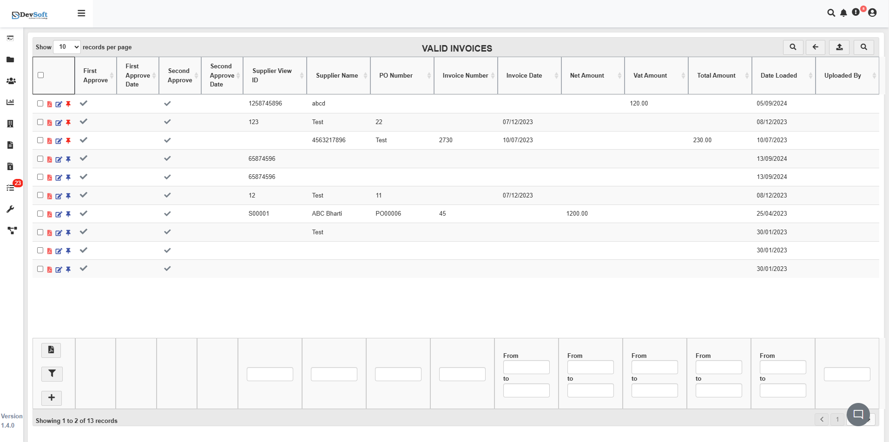Open the PDF for invoice from ABC Bharti
Screen dimensions: 889x442
(x=50, y=214)
